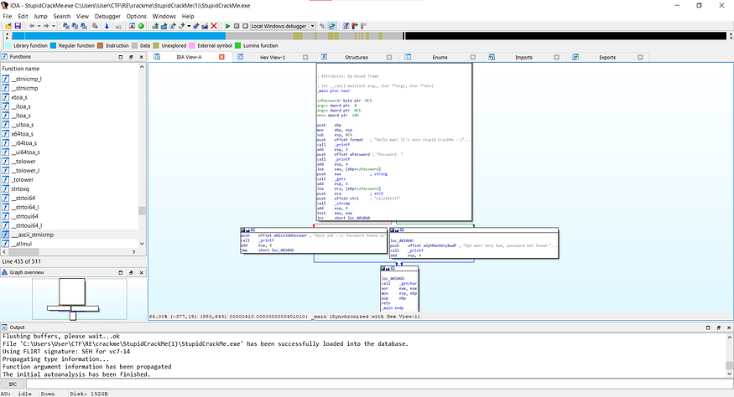Click the Open file toolbar icon
734x397 pixels.
point(8,26)
